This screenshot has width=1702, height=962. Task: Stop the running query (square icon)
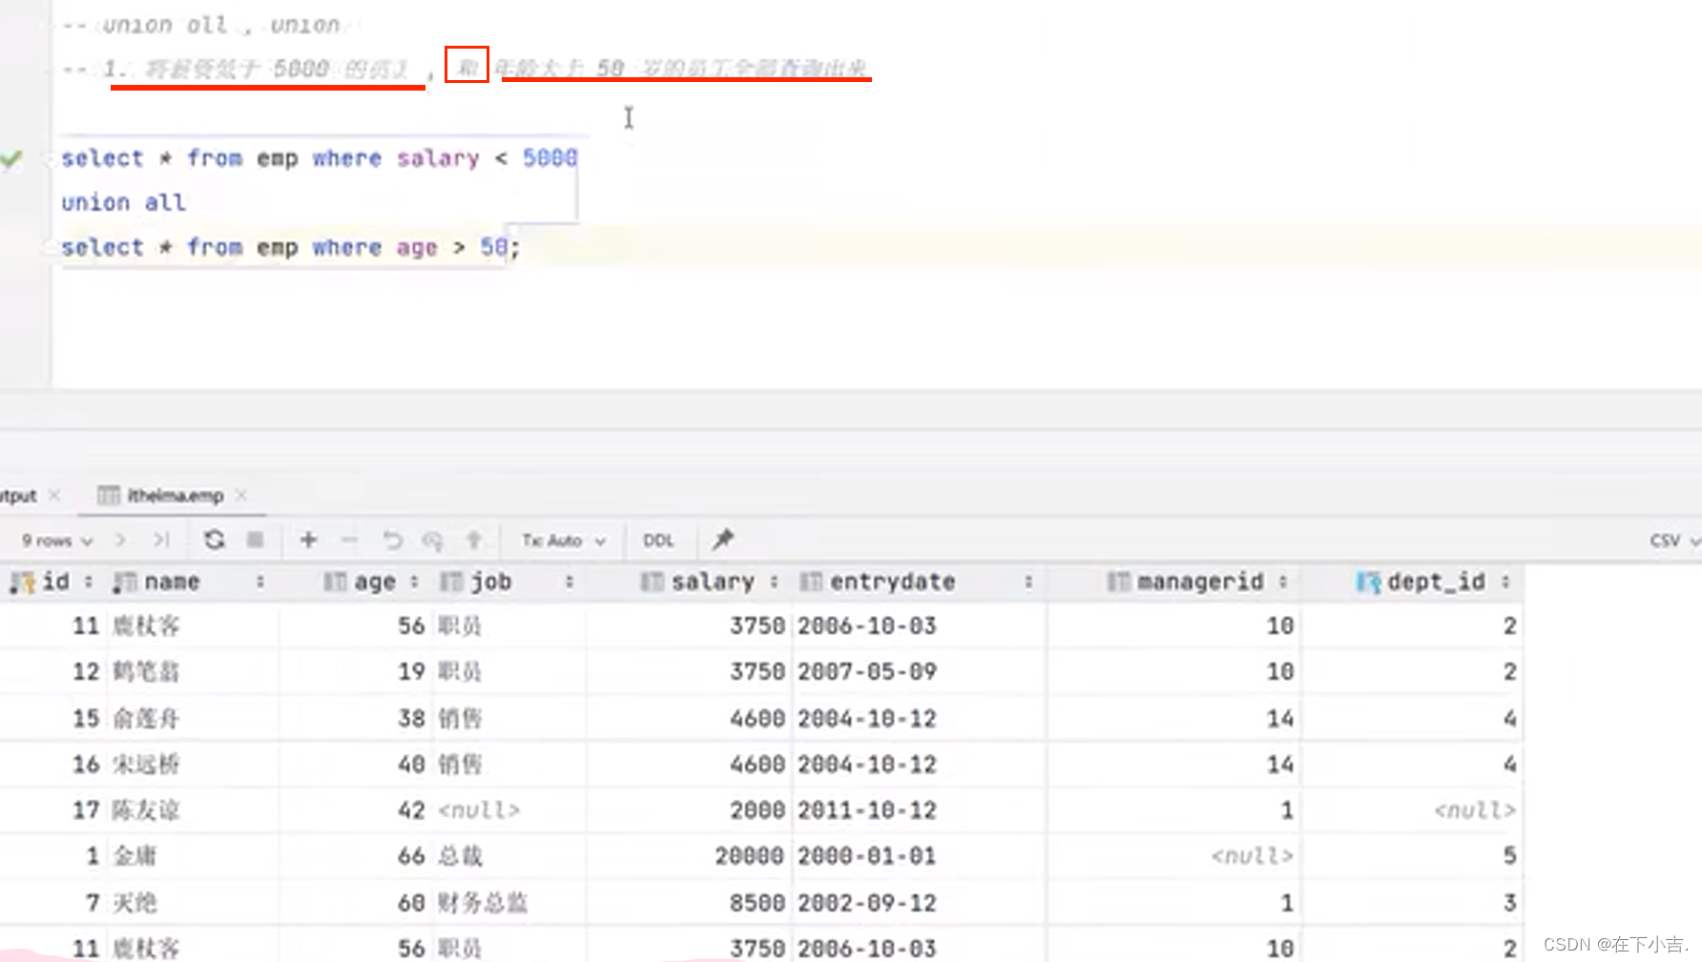[x=255, y=540]
